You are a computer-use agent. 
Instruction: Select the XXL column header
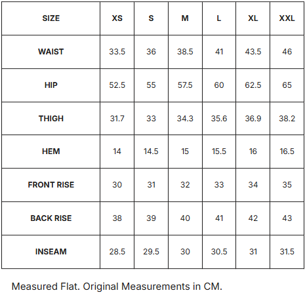coord(287,18)
